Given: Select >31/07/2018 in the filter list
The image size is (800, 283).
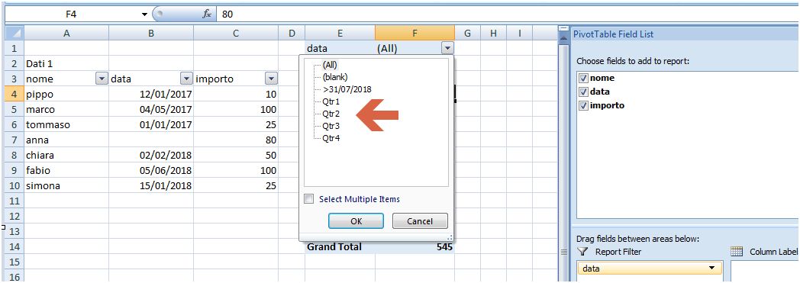Looking at the screenshot, I should coord(347,89).
